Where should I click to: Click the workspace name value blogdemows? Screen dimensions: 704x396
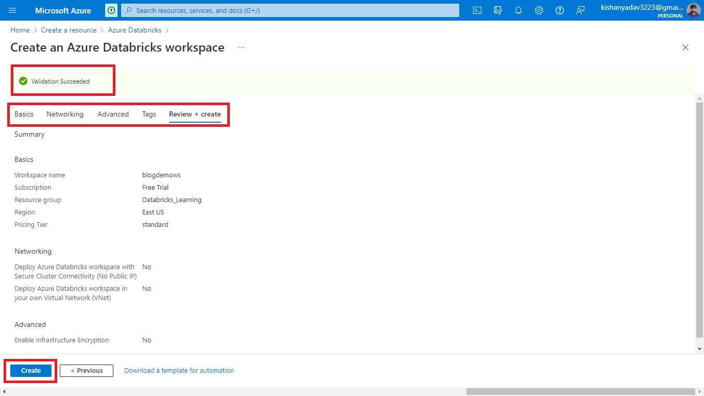pos(161,175)
